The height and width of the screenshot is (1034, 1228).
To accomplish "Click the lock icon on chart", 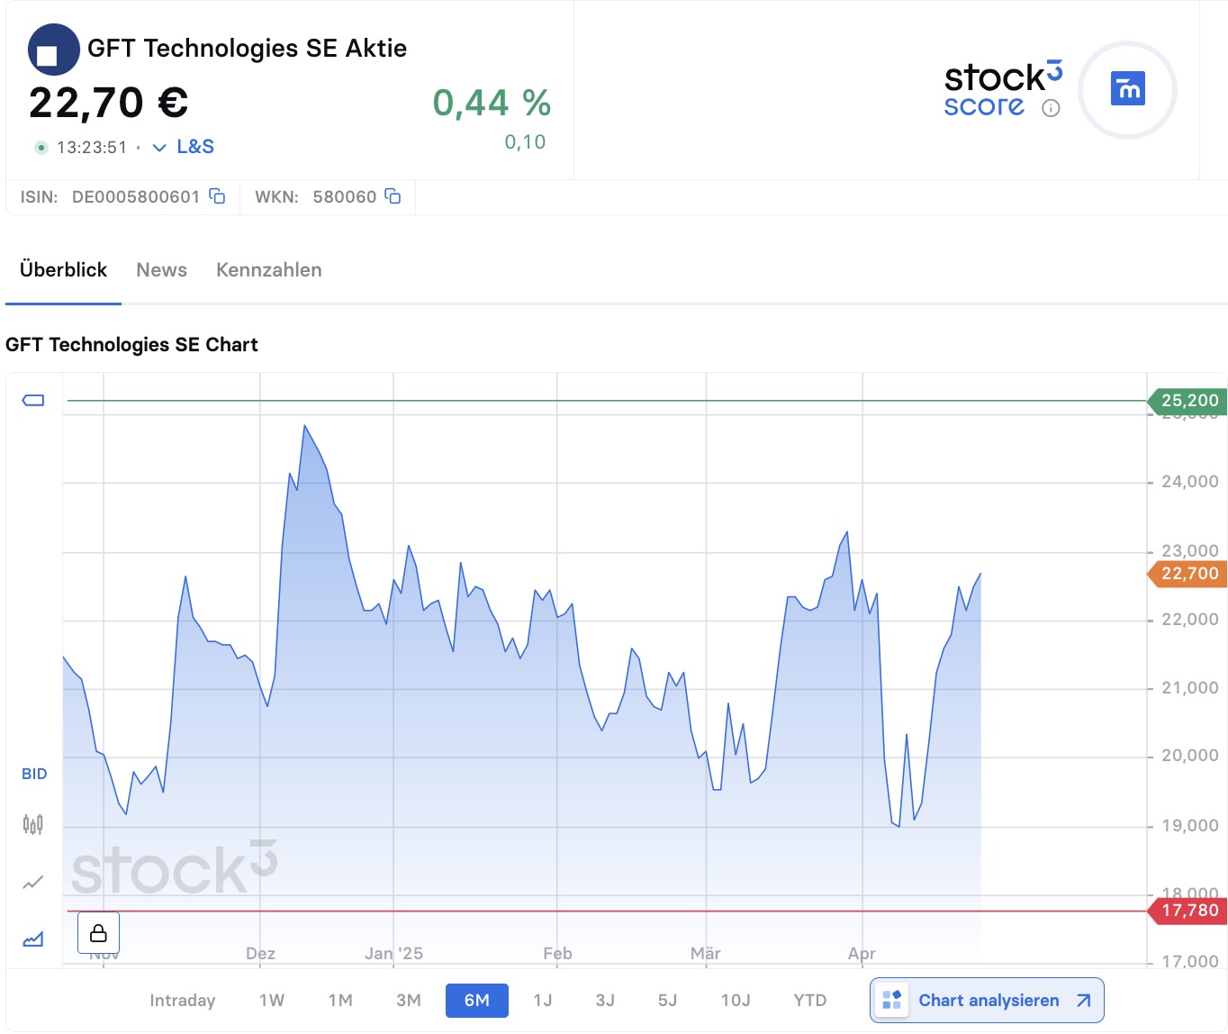I will (99, 932).
